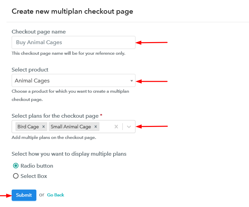Click the "Select how you want to display" label
Viewport: 249px width, 207px height.
coord(69,154)
